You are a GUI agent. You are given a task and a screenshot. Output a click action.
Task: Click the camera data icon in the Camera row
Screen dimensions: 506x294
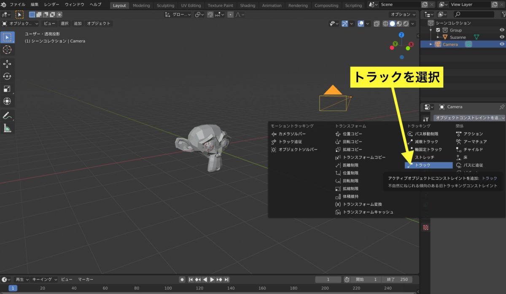tap(468, 44)
